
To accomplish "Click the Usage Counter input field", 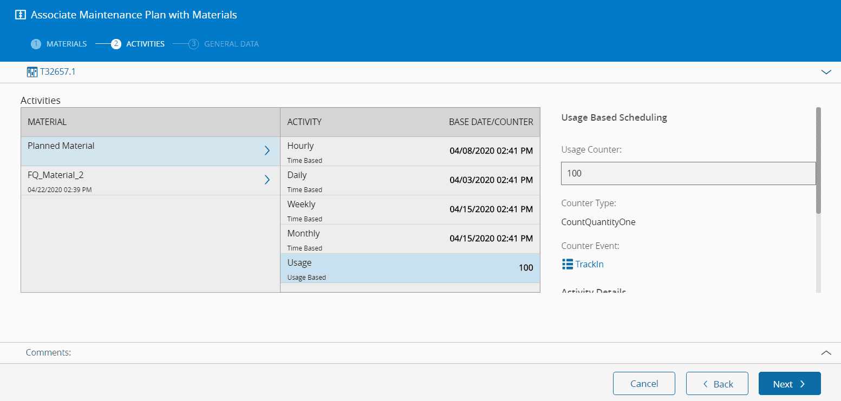I will tap(688, 174).
